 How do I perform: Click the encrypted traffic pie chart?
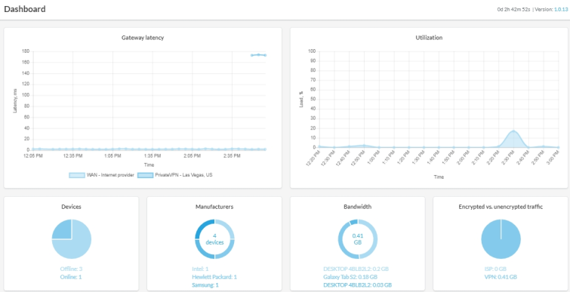coord(501,239)
